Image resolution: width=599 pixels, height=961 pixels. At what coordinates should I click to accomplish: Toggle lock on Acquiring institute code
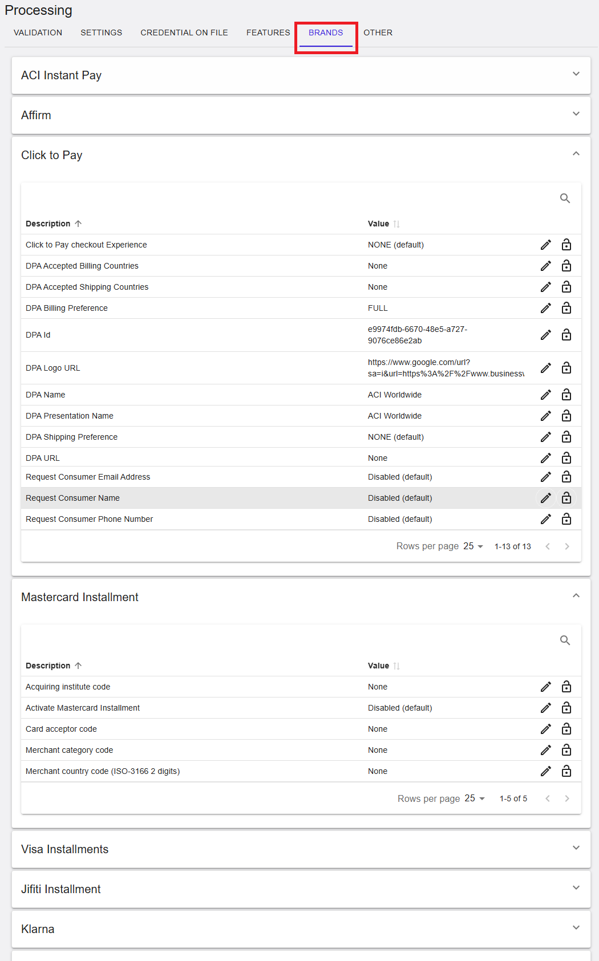coord(566,687)
